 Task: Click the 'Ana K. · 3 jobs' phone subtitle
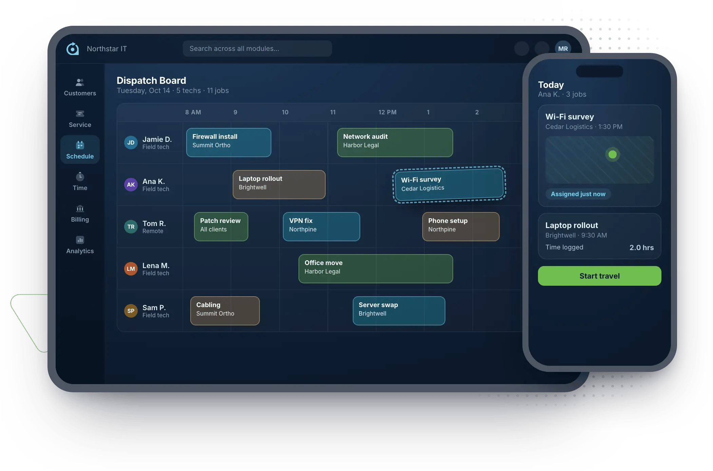(x=562, y=94)
